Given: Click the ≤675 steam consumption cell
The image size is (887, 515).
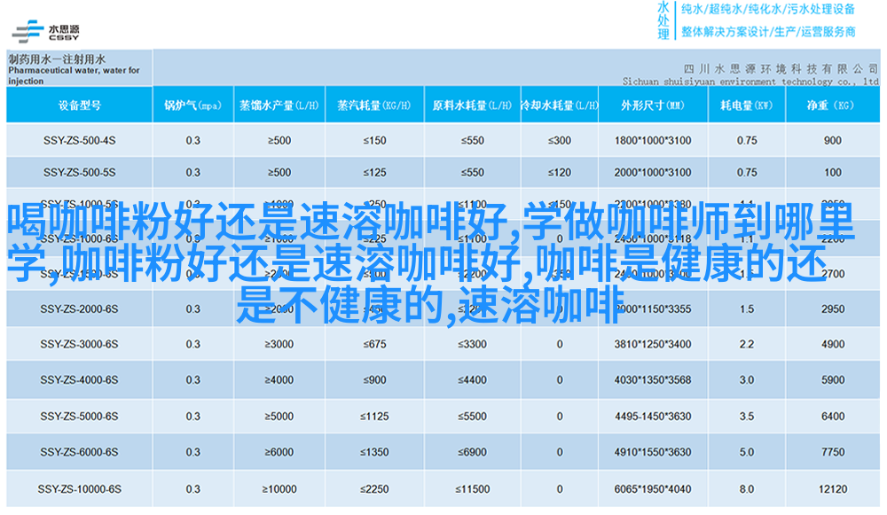Looking at the screenshot, I should pyautogui.click(x=374, y=344).
